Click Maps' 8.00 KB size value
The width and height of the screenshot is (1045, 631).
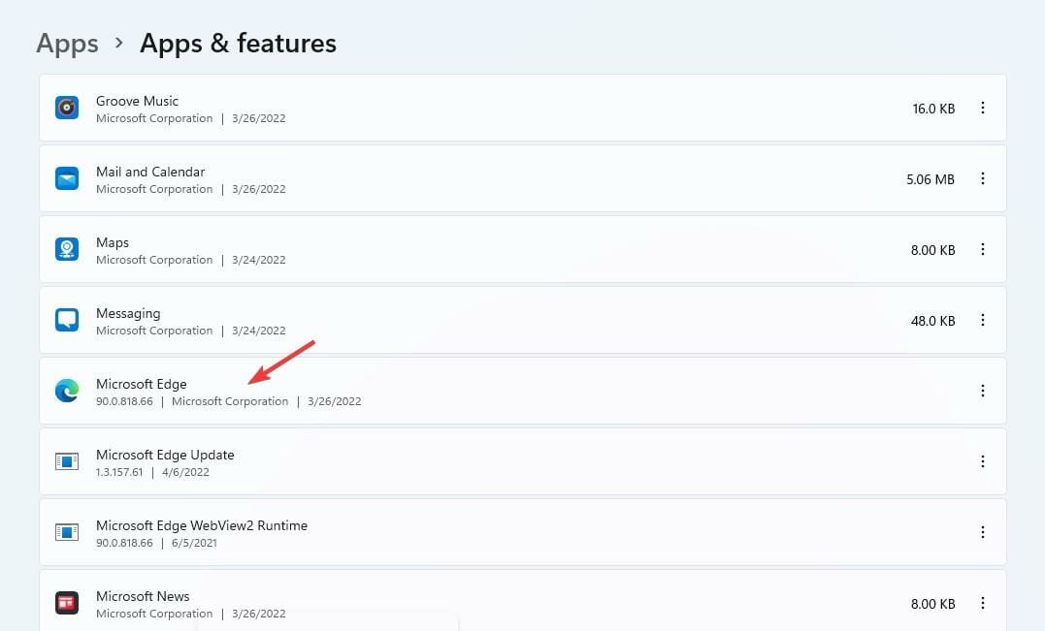933,250
